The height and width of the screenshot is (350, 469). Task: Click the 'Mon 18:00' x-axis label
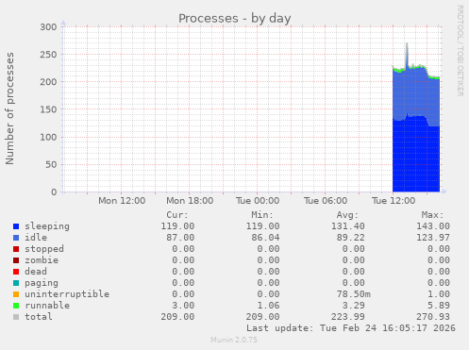[x=190, y=201]
